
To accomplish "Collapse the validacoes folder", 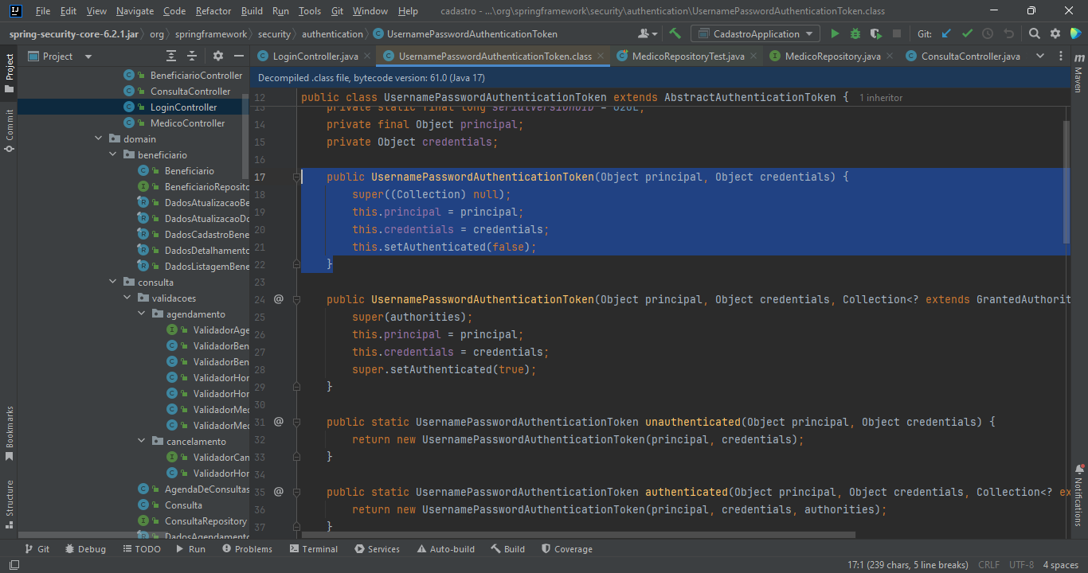I will 127,298.
